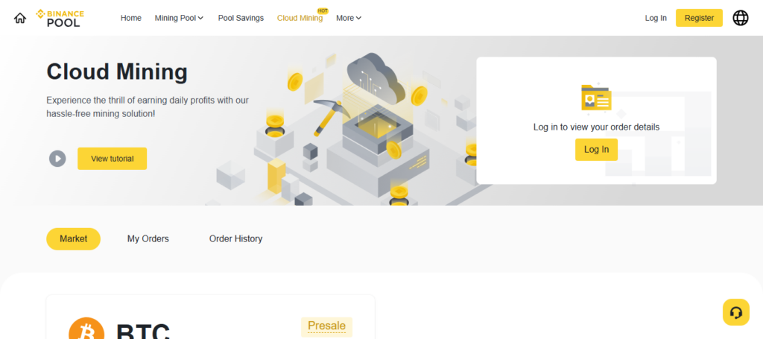Expand the More menu
The image size is (763, 339).
click(x=349, y=18)
